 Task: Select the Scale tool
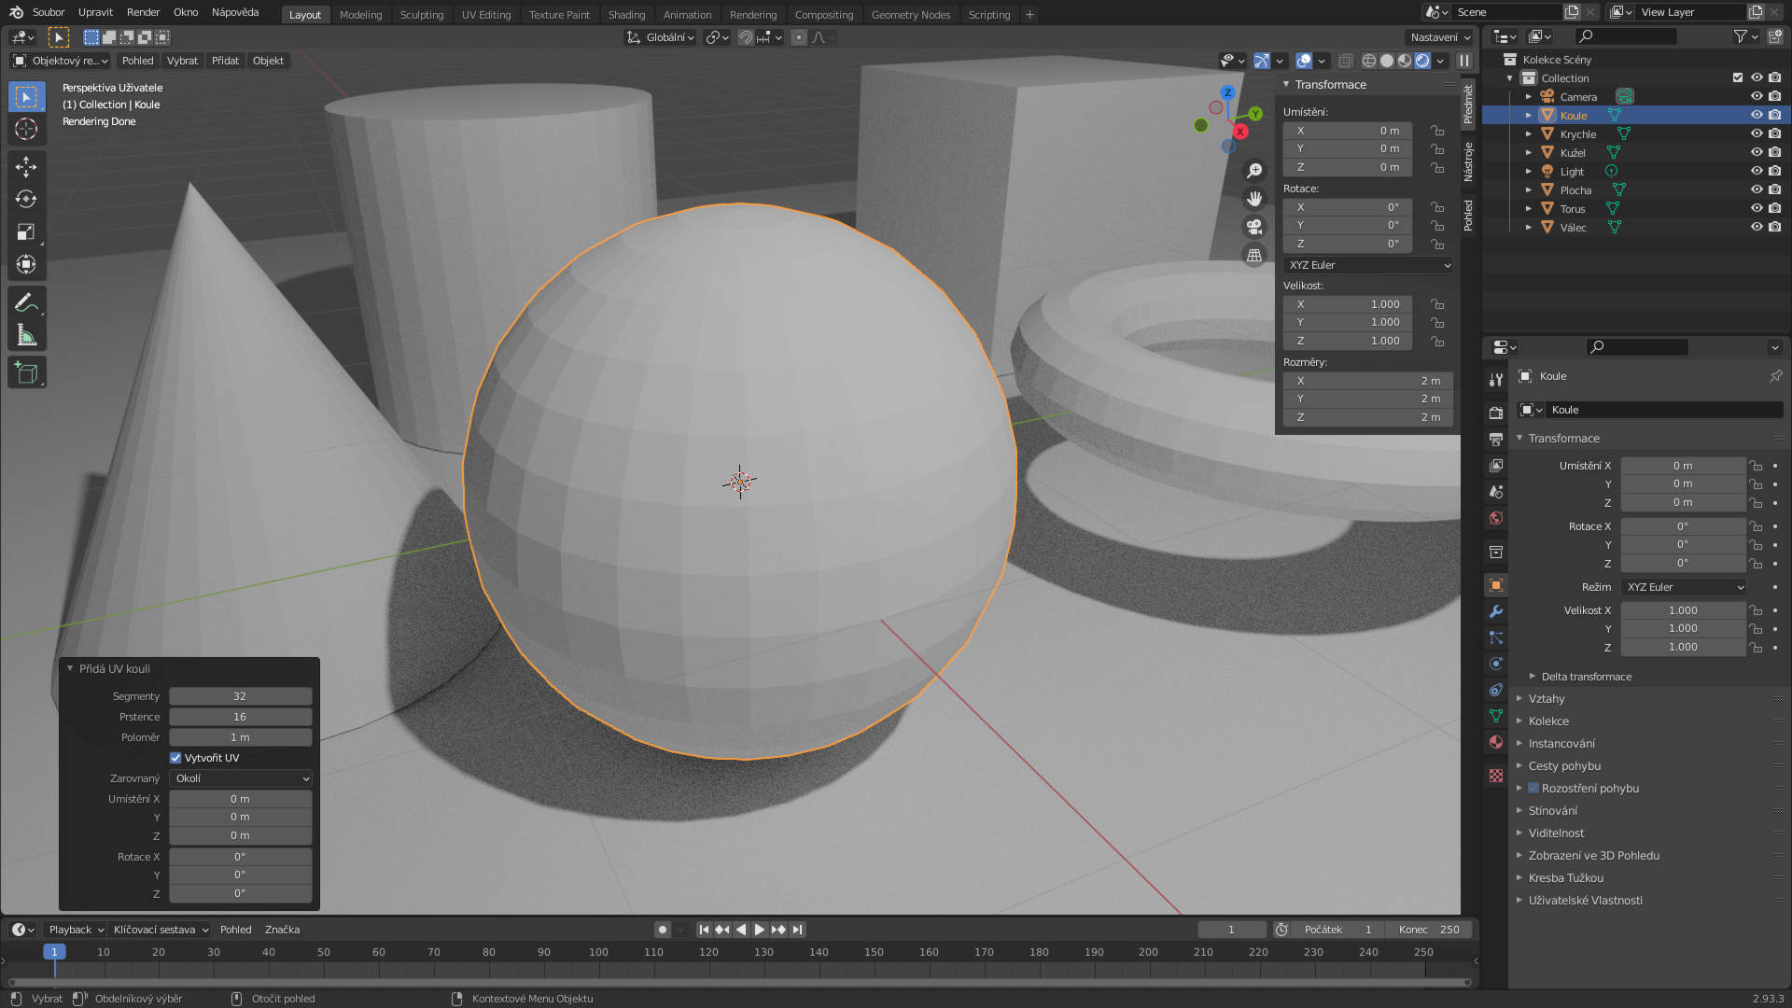click(x=26, y=231)
